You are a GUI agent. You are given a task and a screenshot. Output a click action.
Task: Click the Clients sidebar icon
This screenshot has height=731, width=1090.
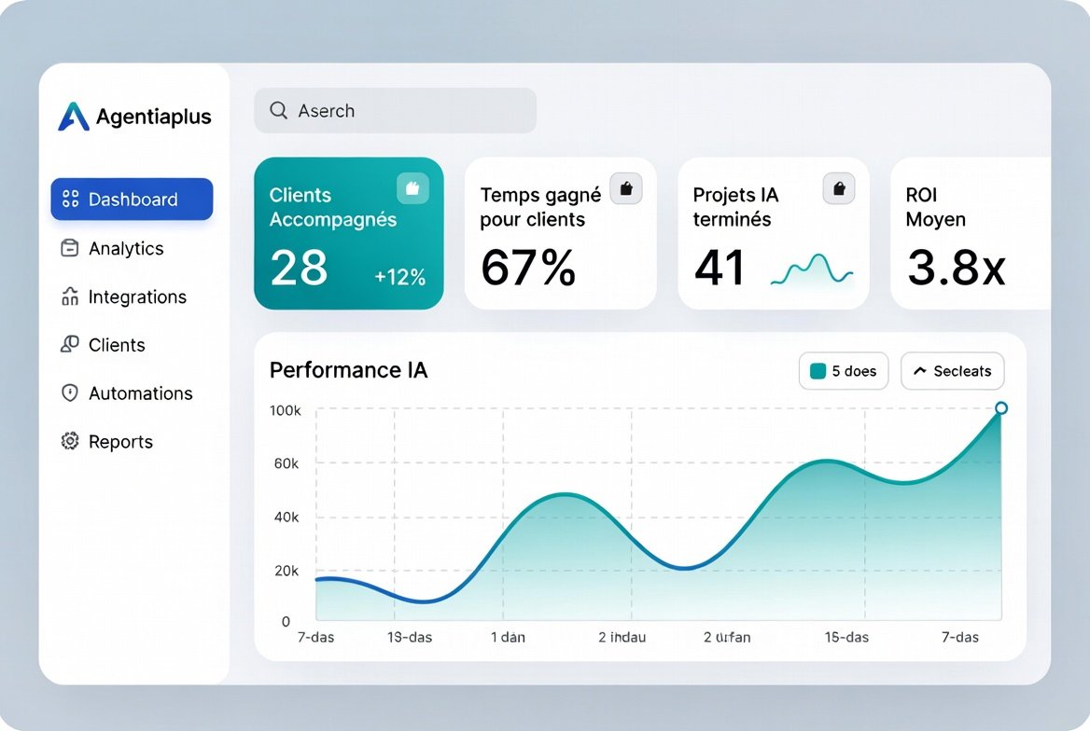(x=69, y=345)
